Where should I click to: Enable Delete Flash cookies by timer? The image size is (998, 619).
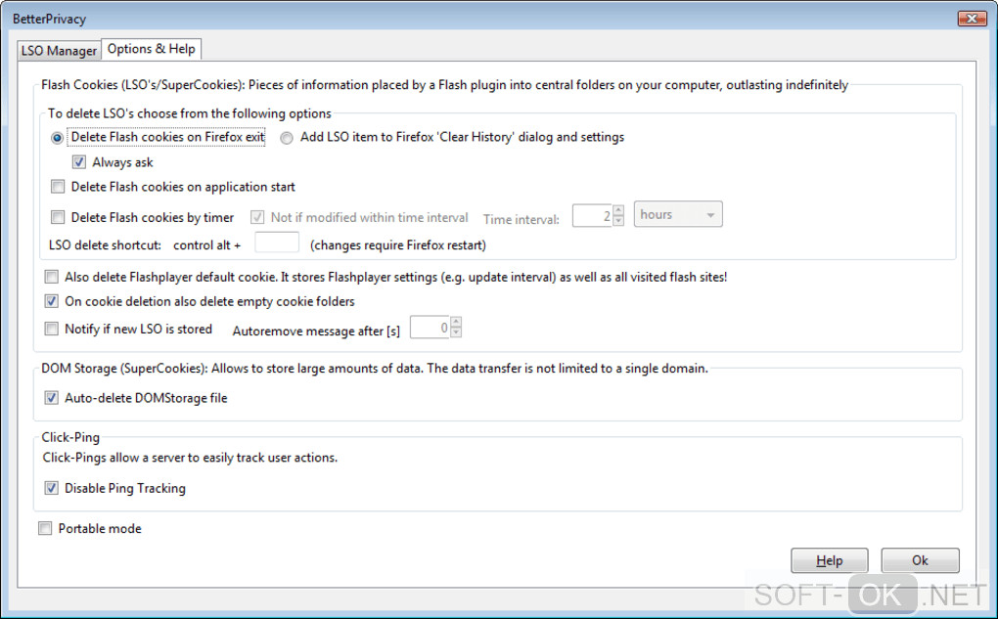pyautogui.click(x=58, y=217)
